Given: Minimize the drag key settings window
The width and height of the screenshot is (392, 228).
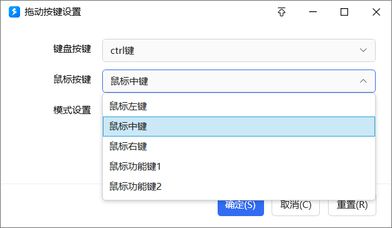Looking at the screenshot, I should point(313,12).
